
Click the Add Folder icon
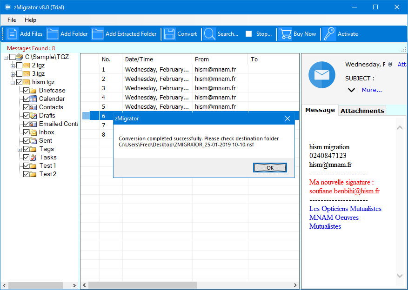(52, 34)
